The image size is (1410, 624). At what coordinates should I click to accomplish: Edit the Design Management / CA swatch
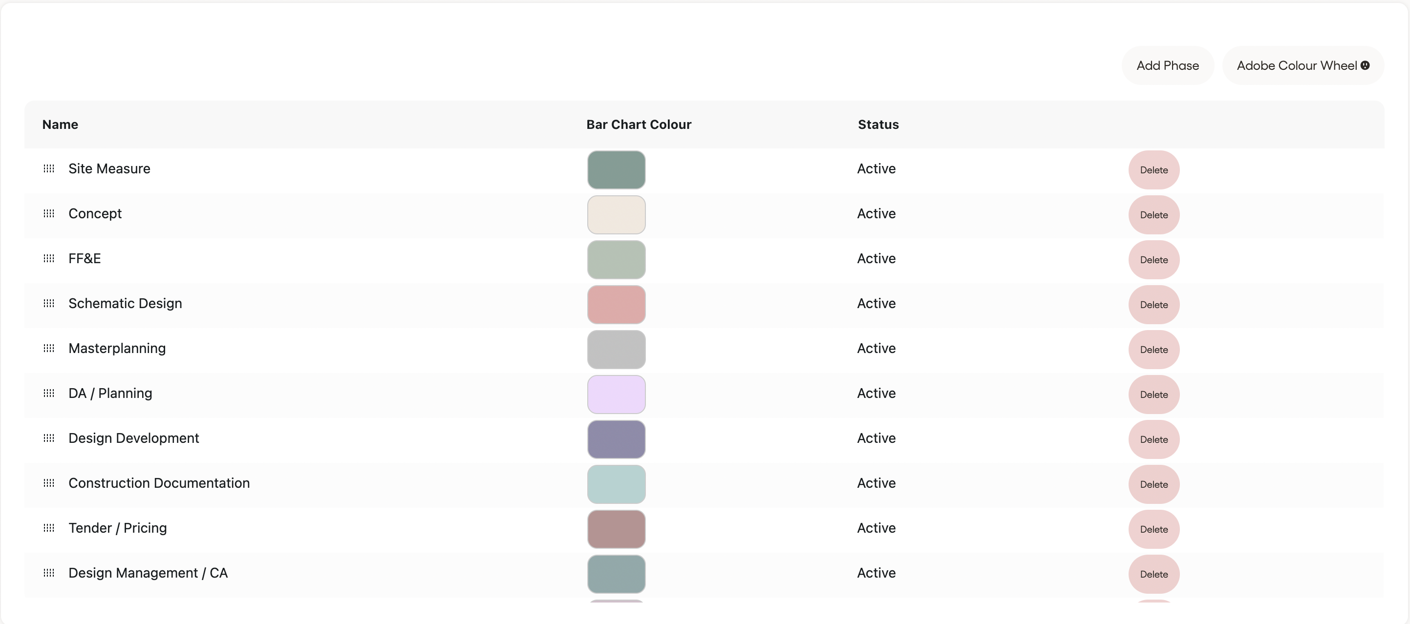pyautogui.click(x=617, y=574)
